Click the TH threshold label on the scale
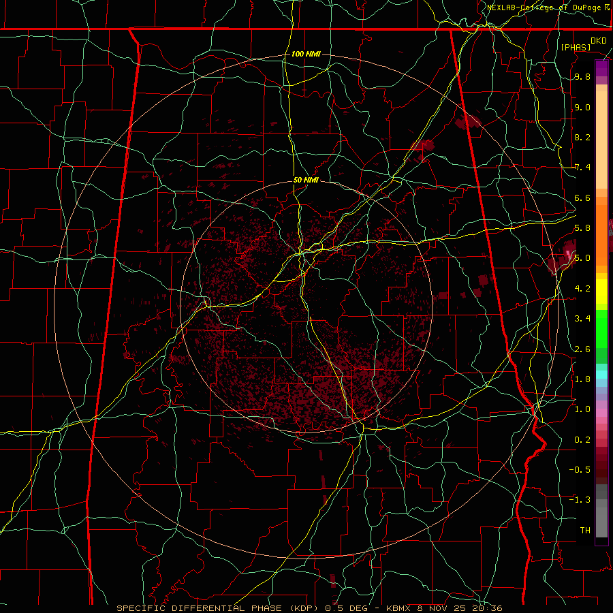Viewport: 613px width, 613px height. pos(585,531)
